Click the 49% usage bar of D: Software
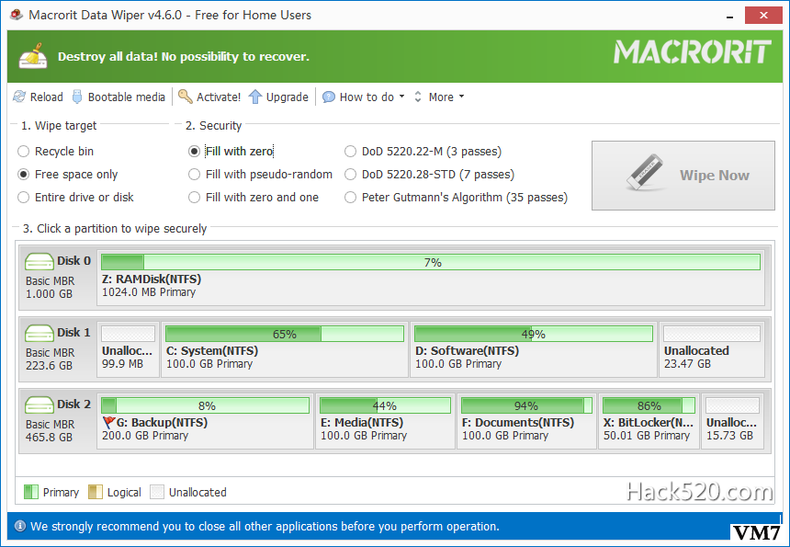The width and height of the screenshot is (790, 547). pyautogui.click(x=534, y=334)
